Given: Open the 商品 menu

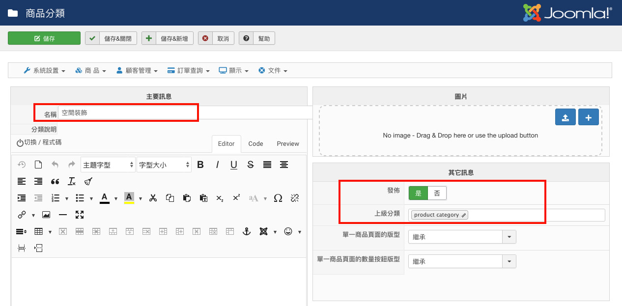Looking at the screenshot, I should click(x=90, y=70).
